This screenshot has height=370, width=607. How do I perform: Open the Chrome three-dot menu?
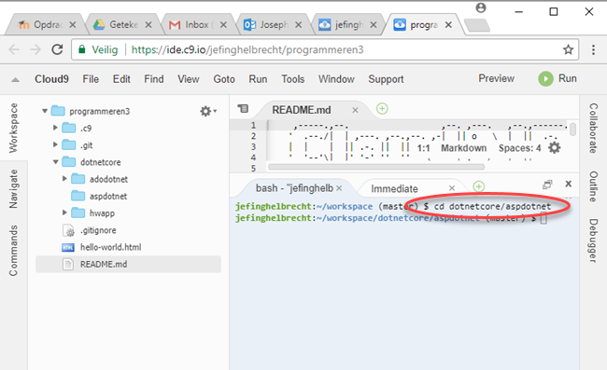[593, 49]
